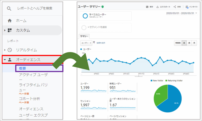This screenshot has height=121, width=202.
Task: Switch chart to 月 (month) view
Action: click(194, 43)
